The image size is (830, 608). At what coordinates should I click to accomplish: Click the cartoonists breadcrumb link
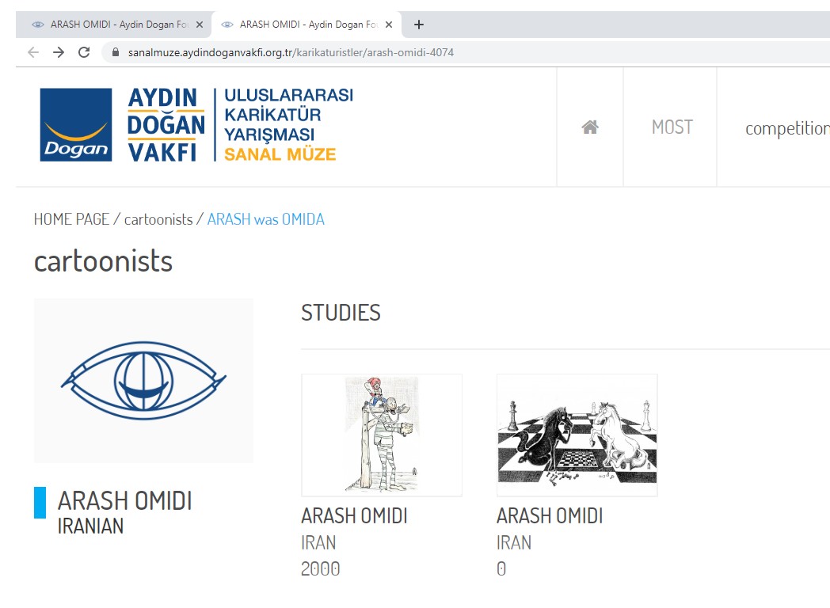click(x=158, y=219)
